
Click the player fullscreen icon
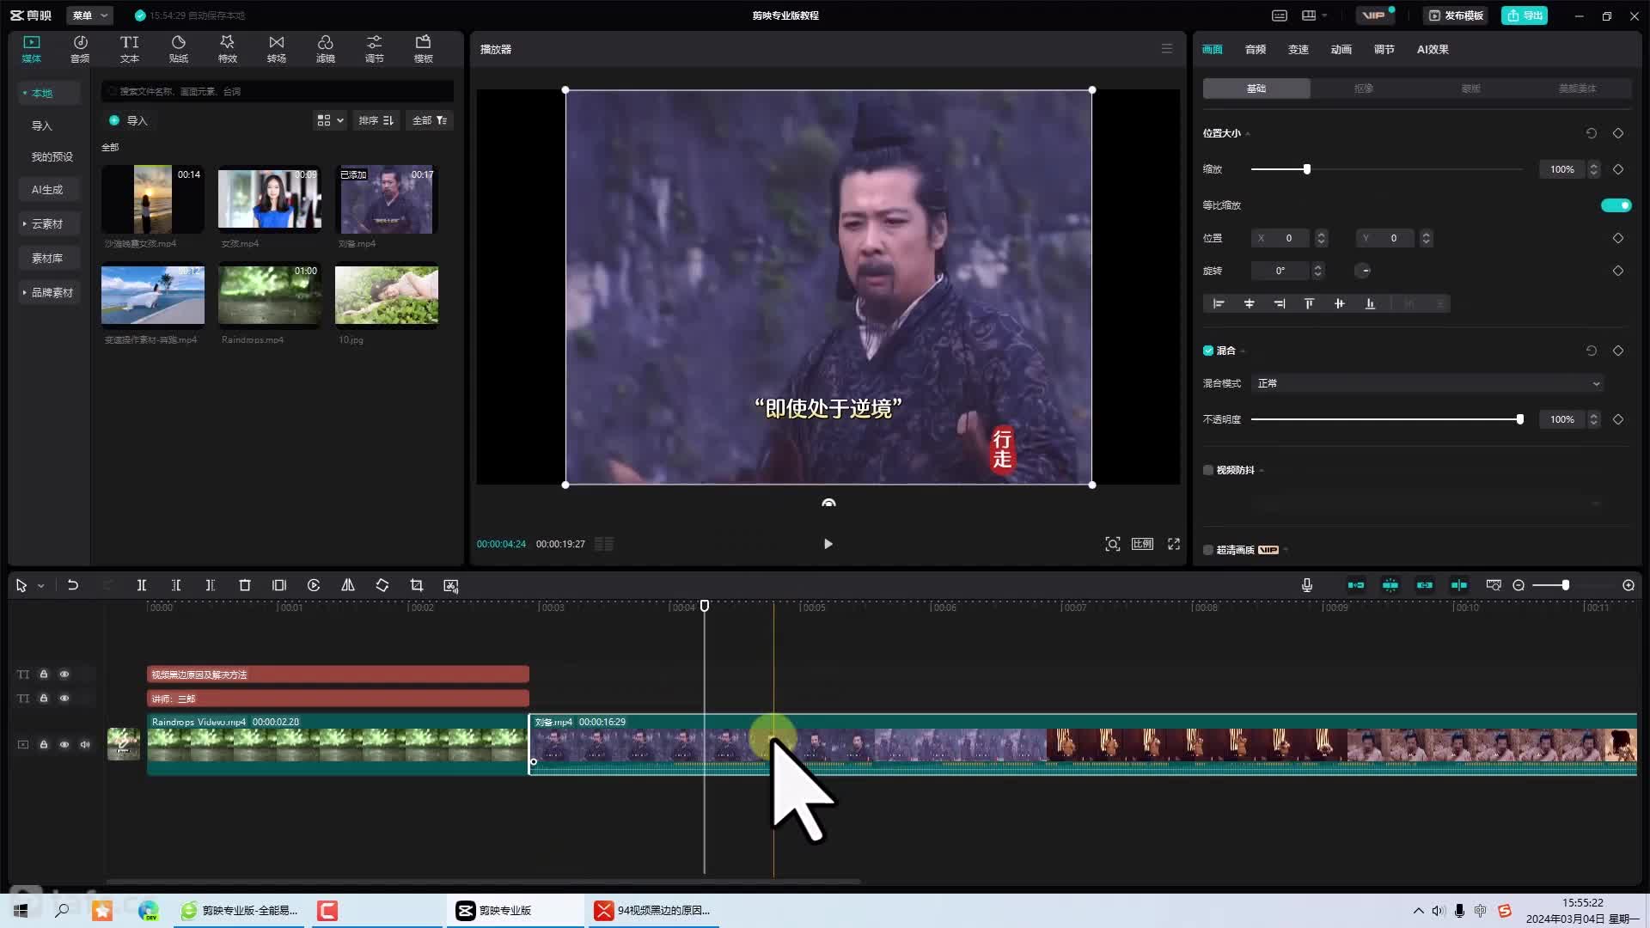[1174, 544]
